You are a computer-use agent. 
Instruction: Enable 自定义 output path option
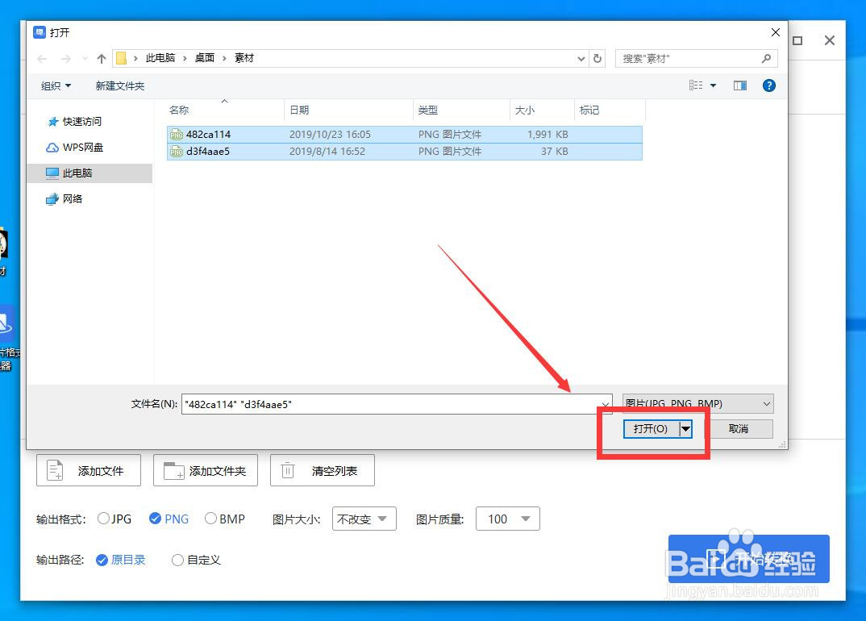[177, 560]
